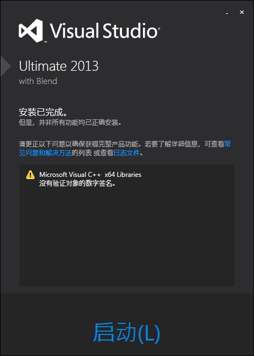The height and width of the screenshot is (356, 254).
Task: Click the gray arrow on left edge
Action: pos(6,66)
